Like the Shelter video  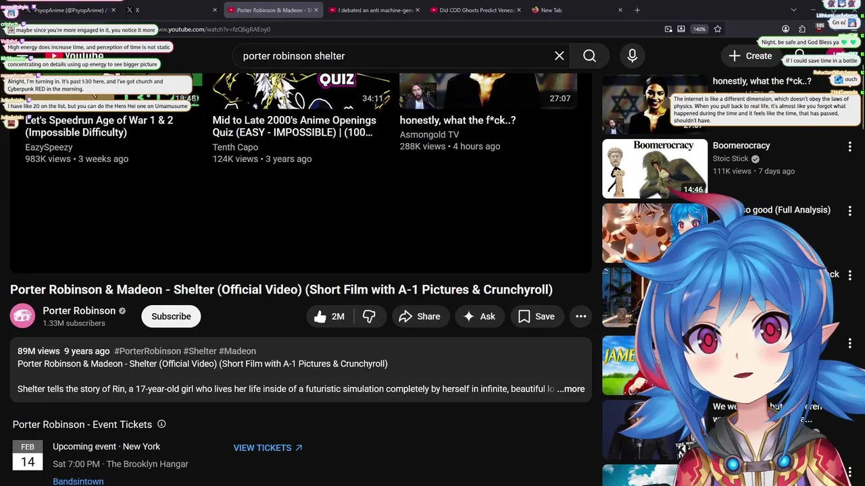[x=330, y=316]
